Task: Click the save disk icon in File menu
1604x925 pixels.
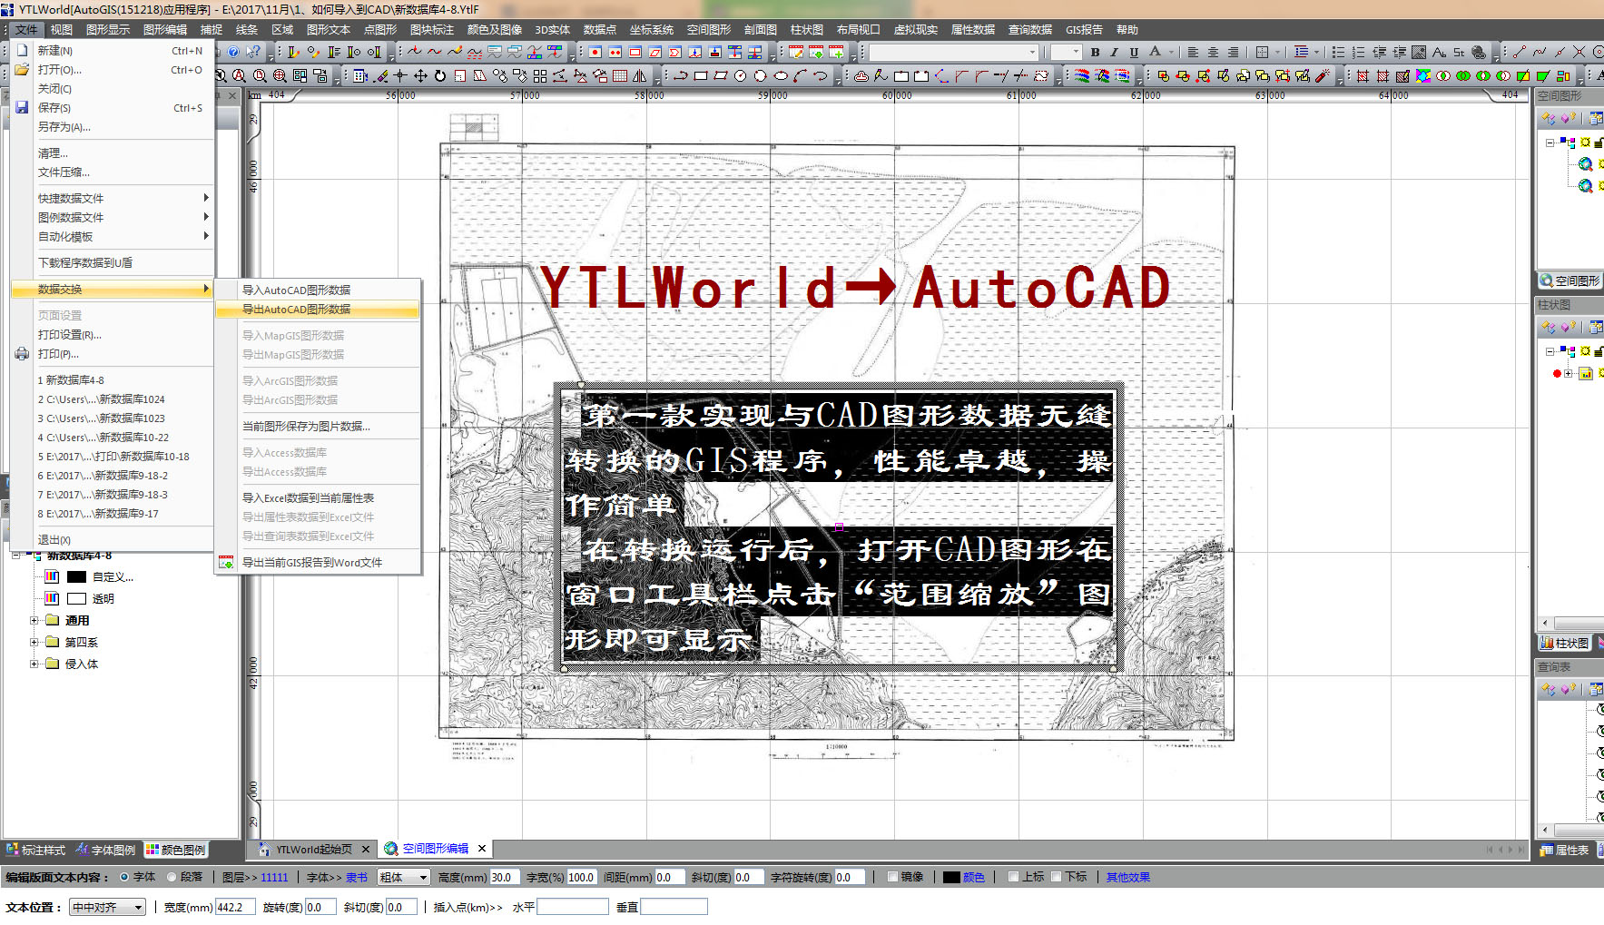Action: pyautogui.click(x=22, y=107)
